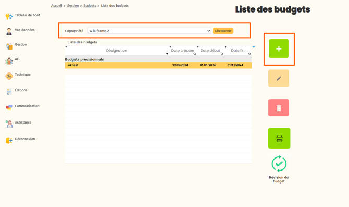The width and height of the screenshot is (349, 207).
Task: Click the green plus add budget button
Action: point(279,48)
